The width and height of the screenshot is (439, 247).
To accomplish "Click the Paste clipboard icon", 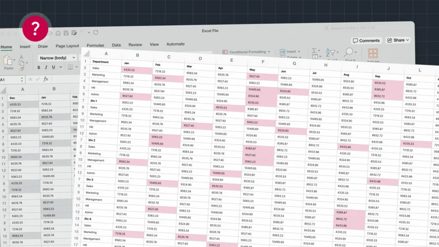I will 8,60.
